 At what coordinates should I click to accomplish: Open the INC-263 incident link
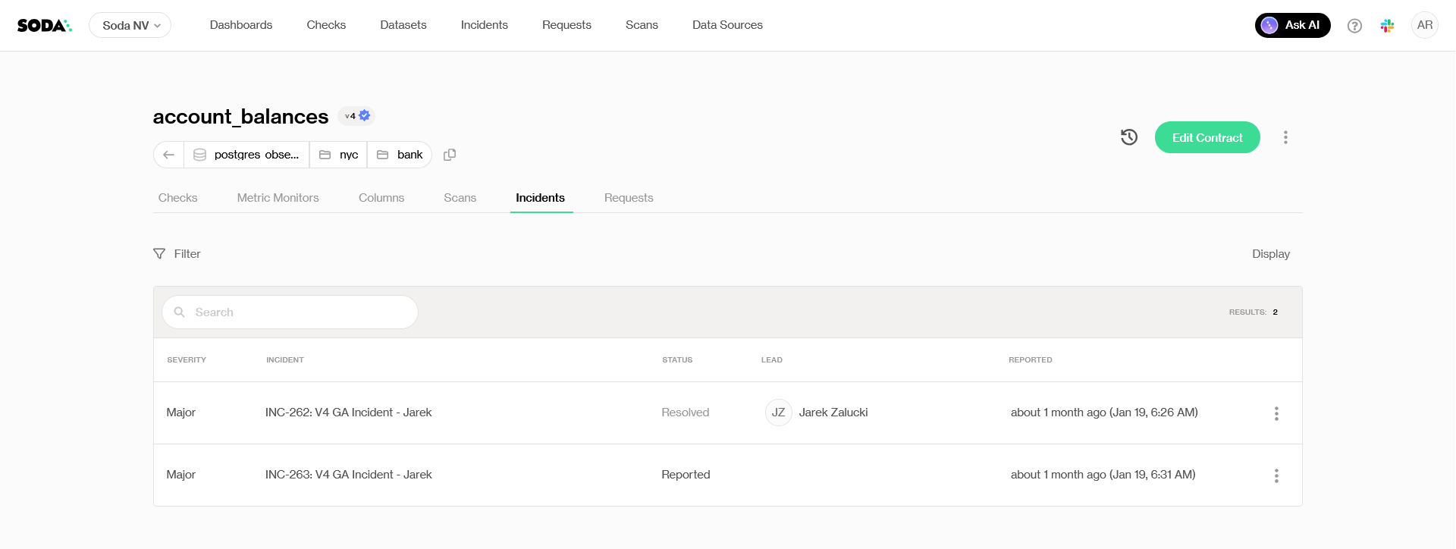point(348,475)
